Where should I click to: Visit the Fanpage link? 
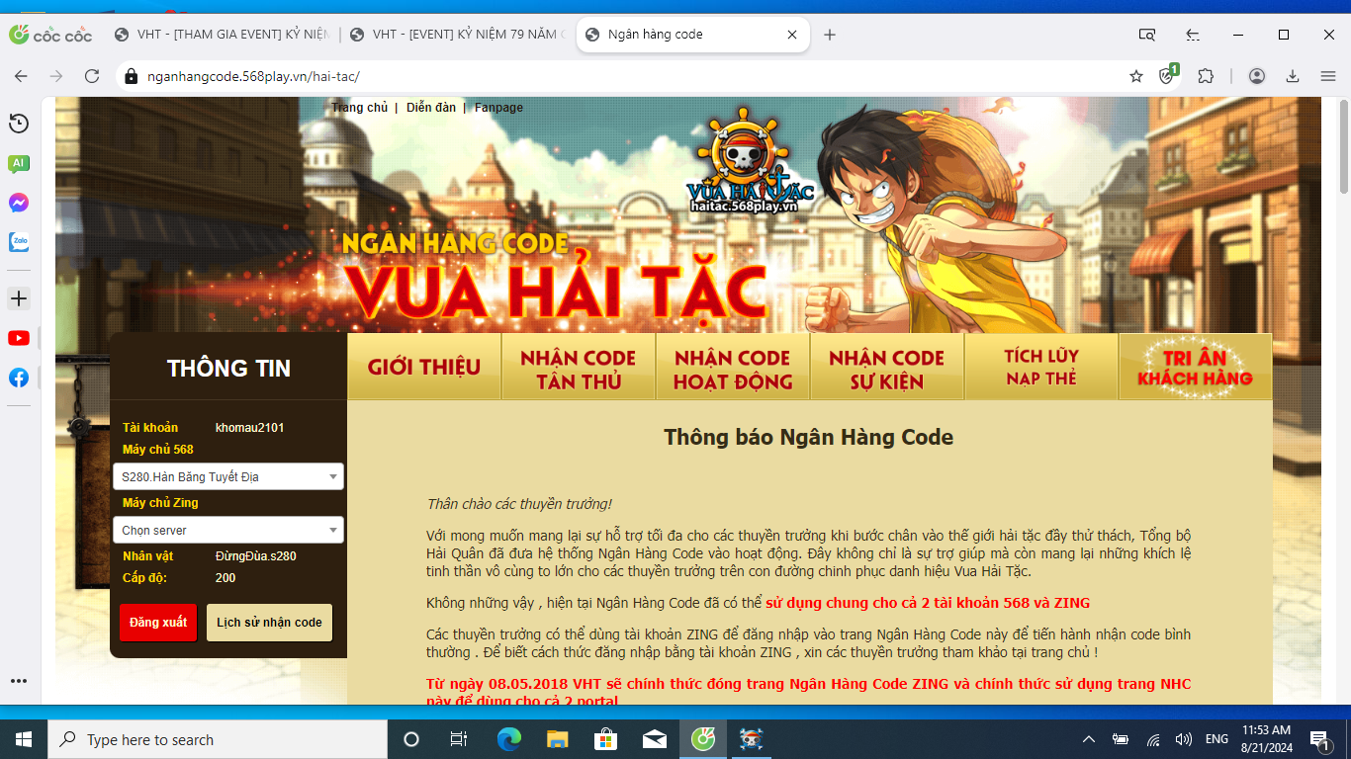click(x=498, y=108)
